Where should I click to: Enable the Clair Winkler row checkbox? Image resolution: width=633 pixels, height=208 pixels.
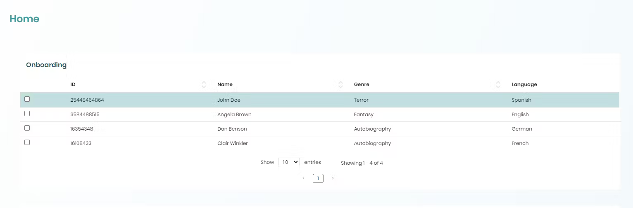[x=27, y=143]
